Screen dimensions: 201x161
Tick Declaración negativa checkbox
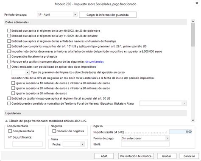(54, 131)
